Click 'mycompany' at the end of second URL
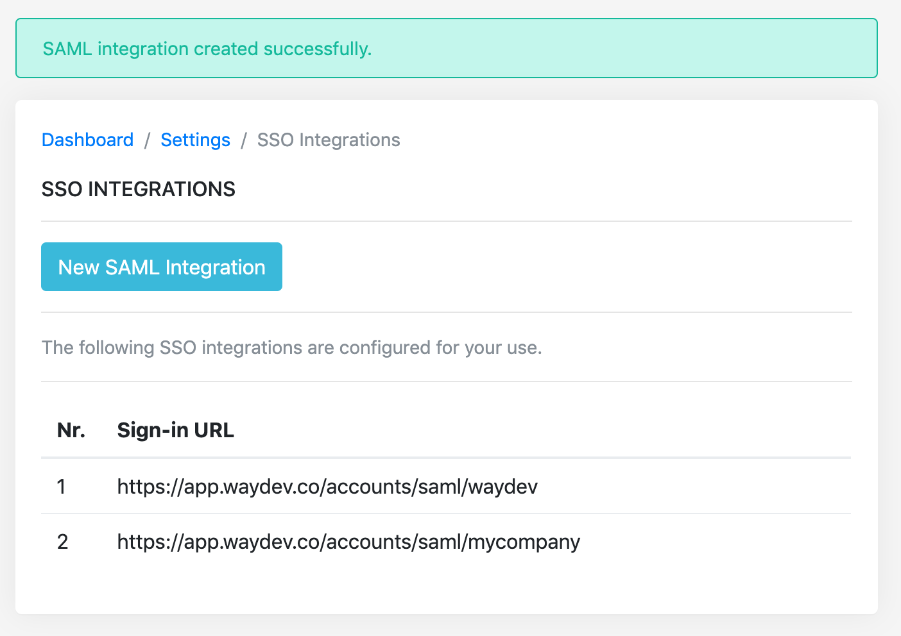Screen dimensions: 901x636 (x=524, y=542)
